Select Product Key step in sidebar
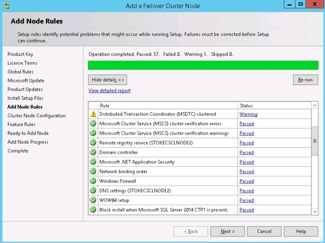The width and height of the screenshot is (325, 243). 20,54
